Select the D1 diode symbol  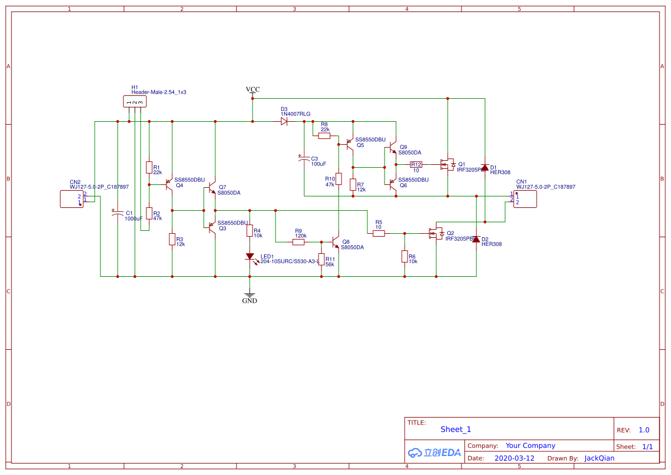(485, 168)
